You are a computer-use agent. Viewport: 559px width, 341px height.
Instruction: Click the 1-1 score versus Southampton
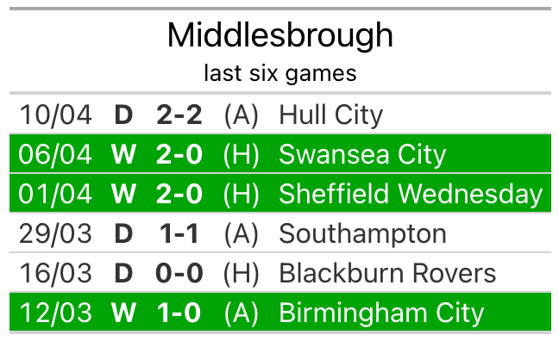pos(179,234)
